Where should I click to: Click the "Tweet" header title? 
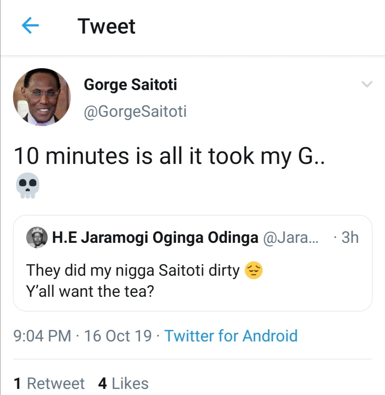107,26
